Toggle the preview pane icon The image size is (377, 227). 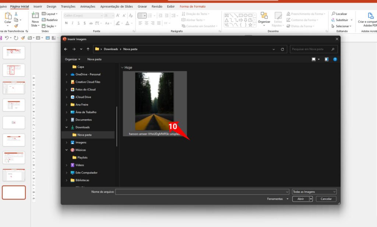(327, 59)
